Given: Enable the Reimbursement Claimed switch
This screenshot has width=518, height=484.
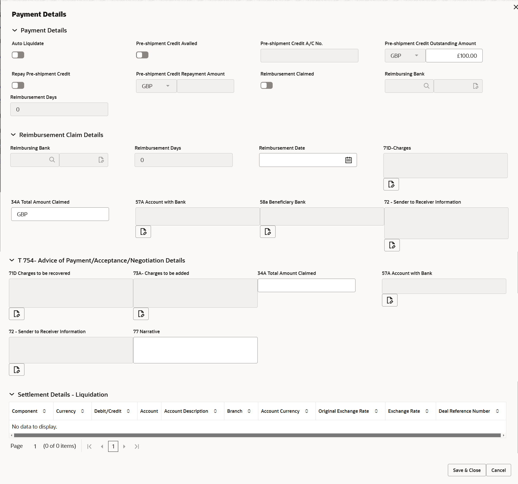Looking at the screenshot, I should (266, 85).
